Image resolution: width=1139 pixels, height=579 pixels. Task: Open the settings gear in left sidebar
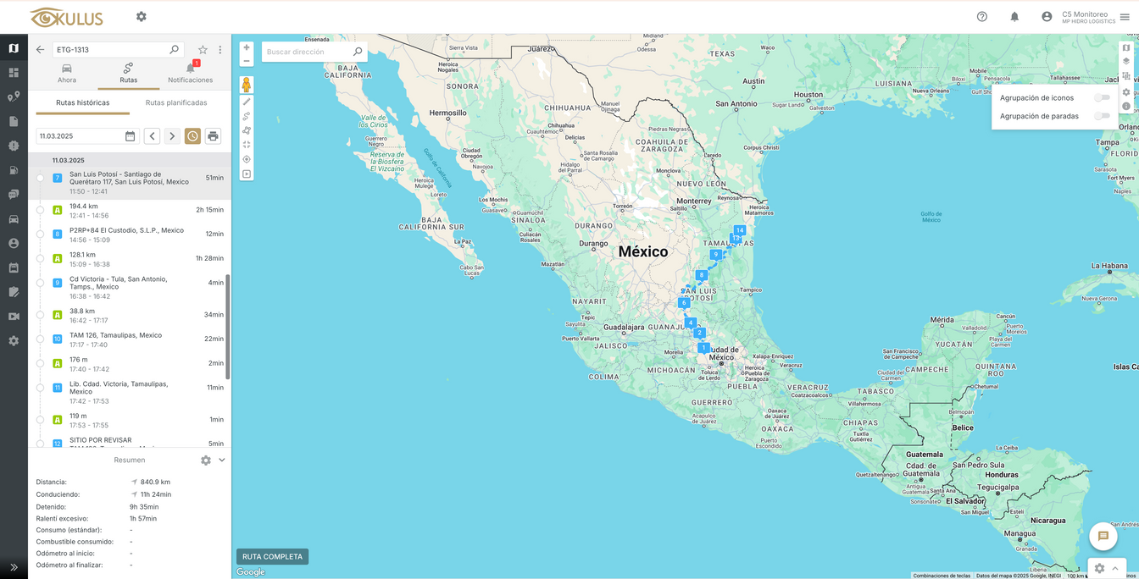[14, 340]
